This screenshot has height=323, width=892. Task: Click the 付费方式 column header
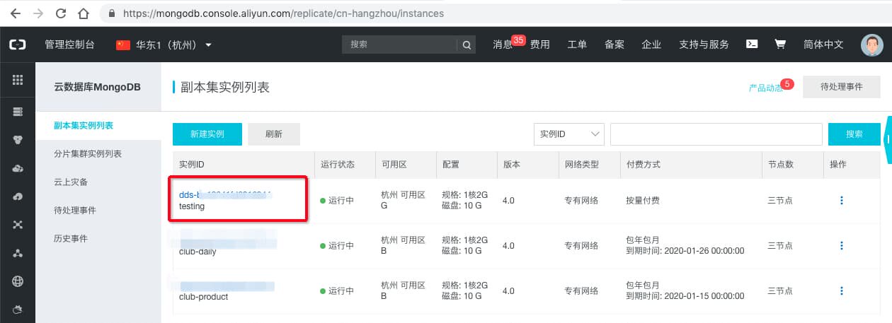coord(643,164)
